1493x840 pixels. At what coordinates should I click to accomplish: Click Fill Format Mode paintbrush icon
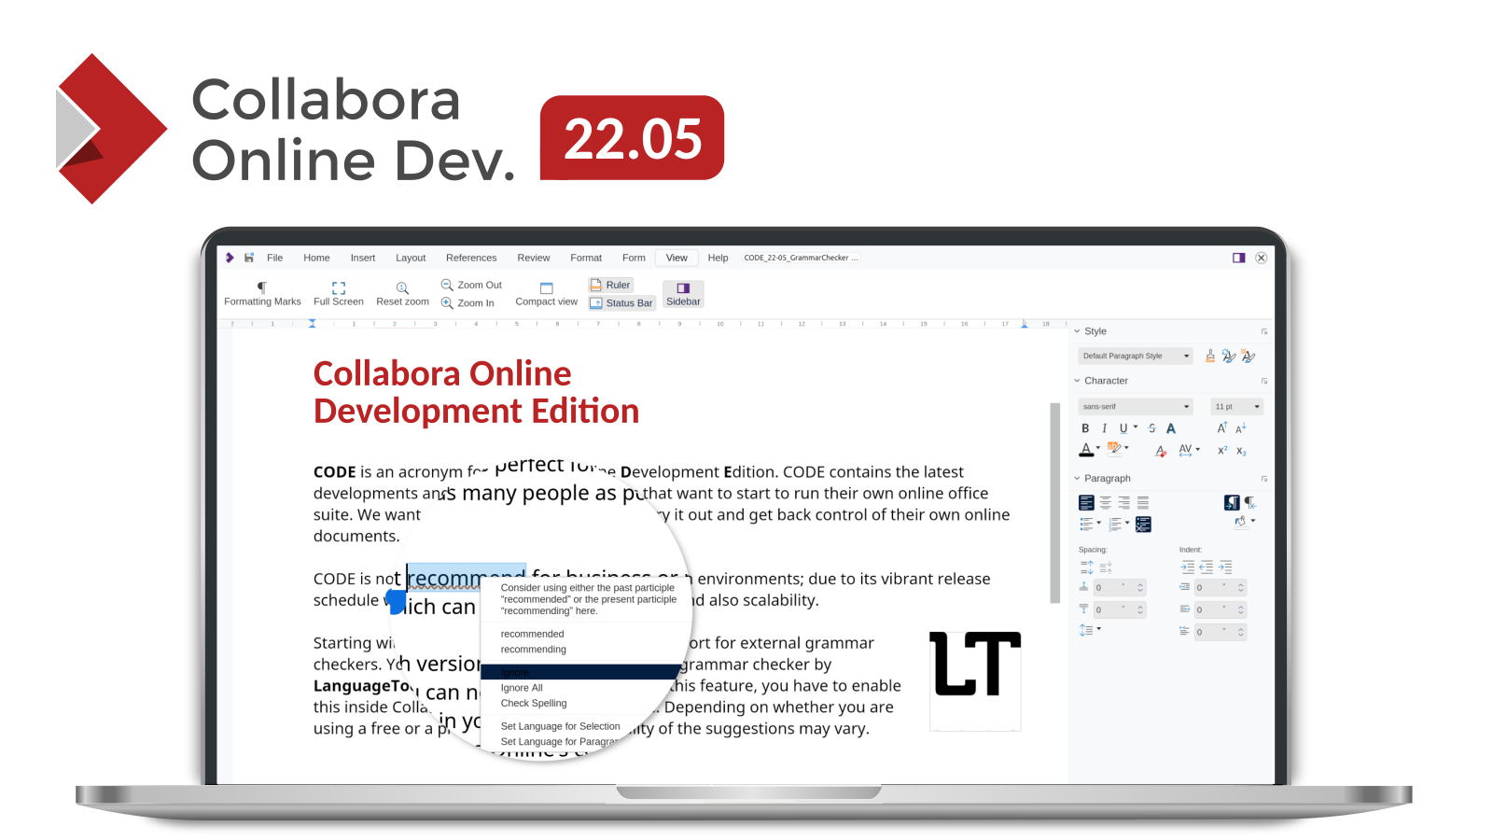tap(1210, 356)
